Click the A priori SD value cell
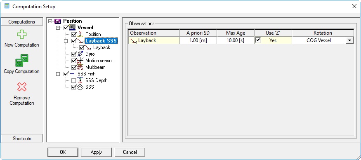 [198, 40]
